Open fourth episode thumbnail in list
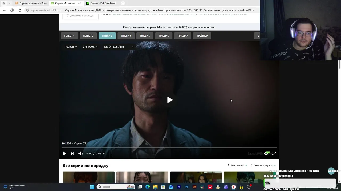Screen dimensions: 341x191 [x=250, y=177]
